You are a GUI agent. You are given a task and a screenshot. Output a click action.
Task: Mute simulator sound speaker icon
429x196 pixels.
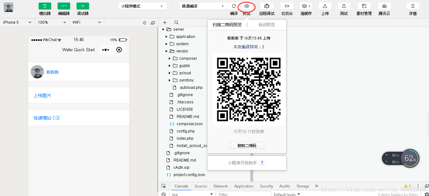click(x=144, y=23)
